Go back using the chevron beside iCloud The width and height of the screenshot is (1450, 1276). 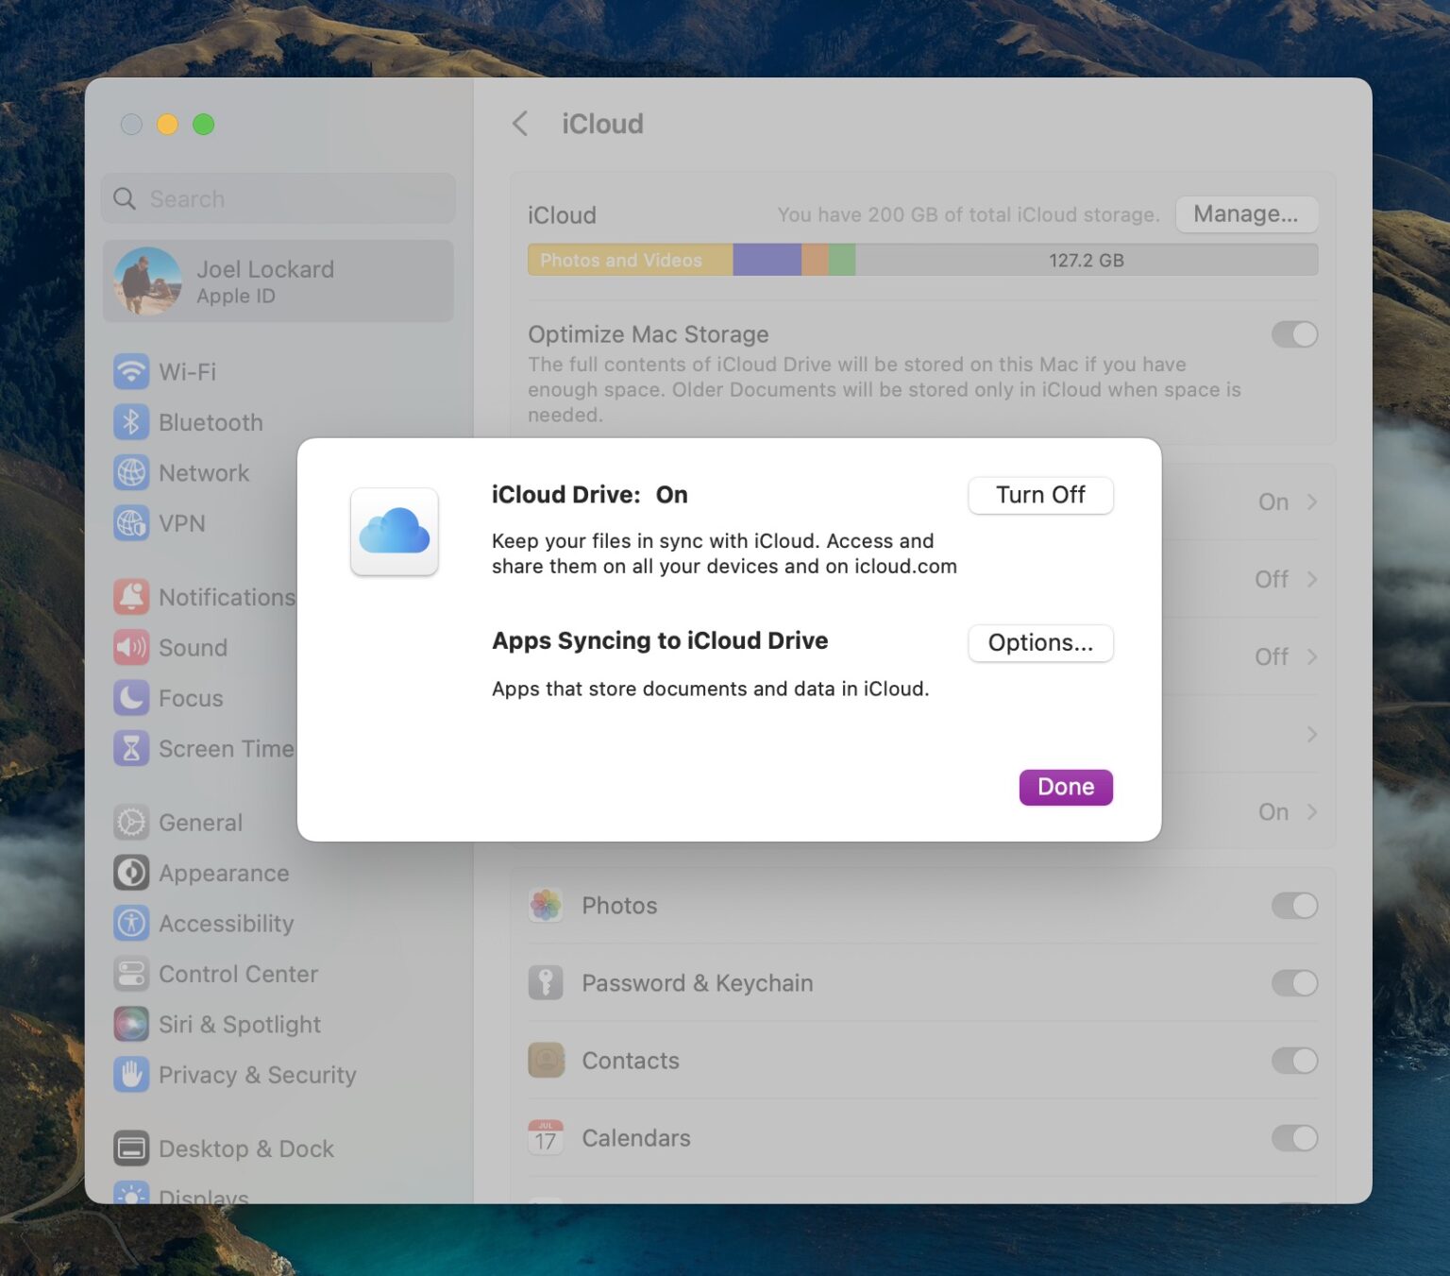tap(520, 124)
